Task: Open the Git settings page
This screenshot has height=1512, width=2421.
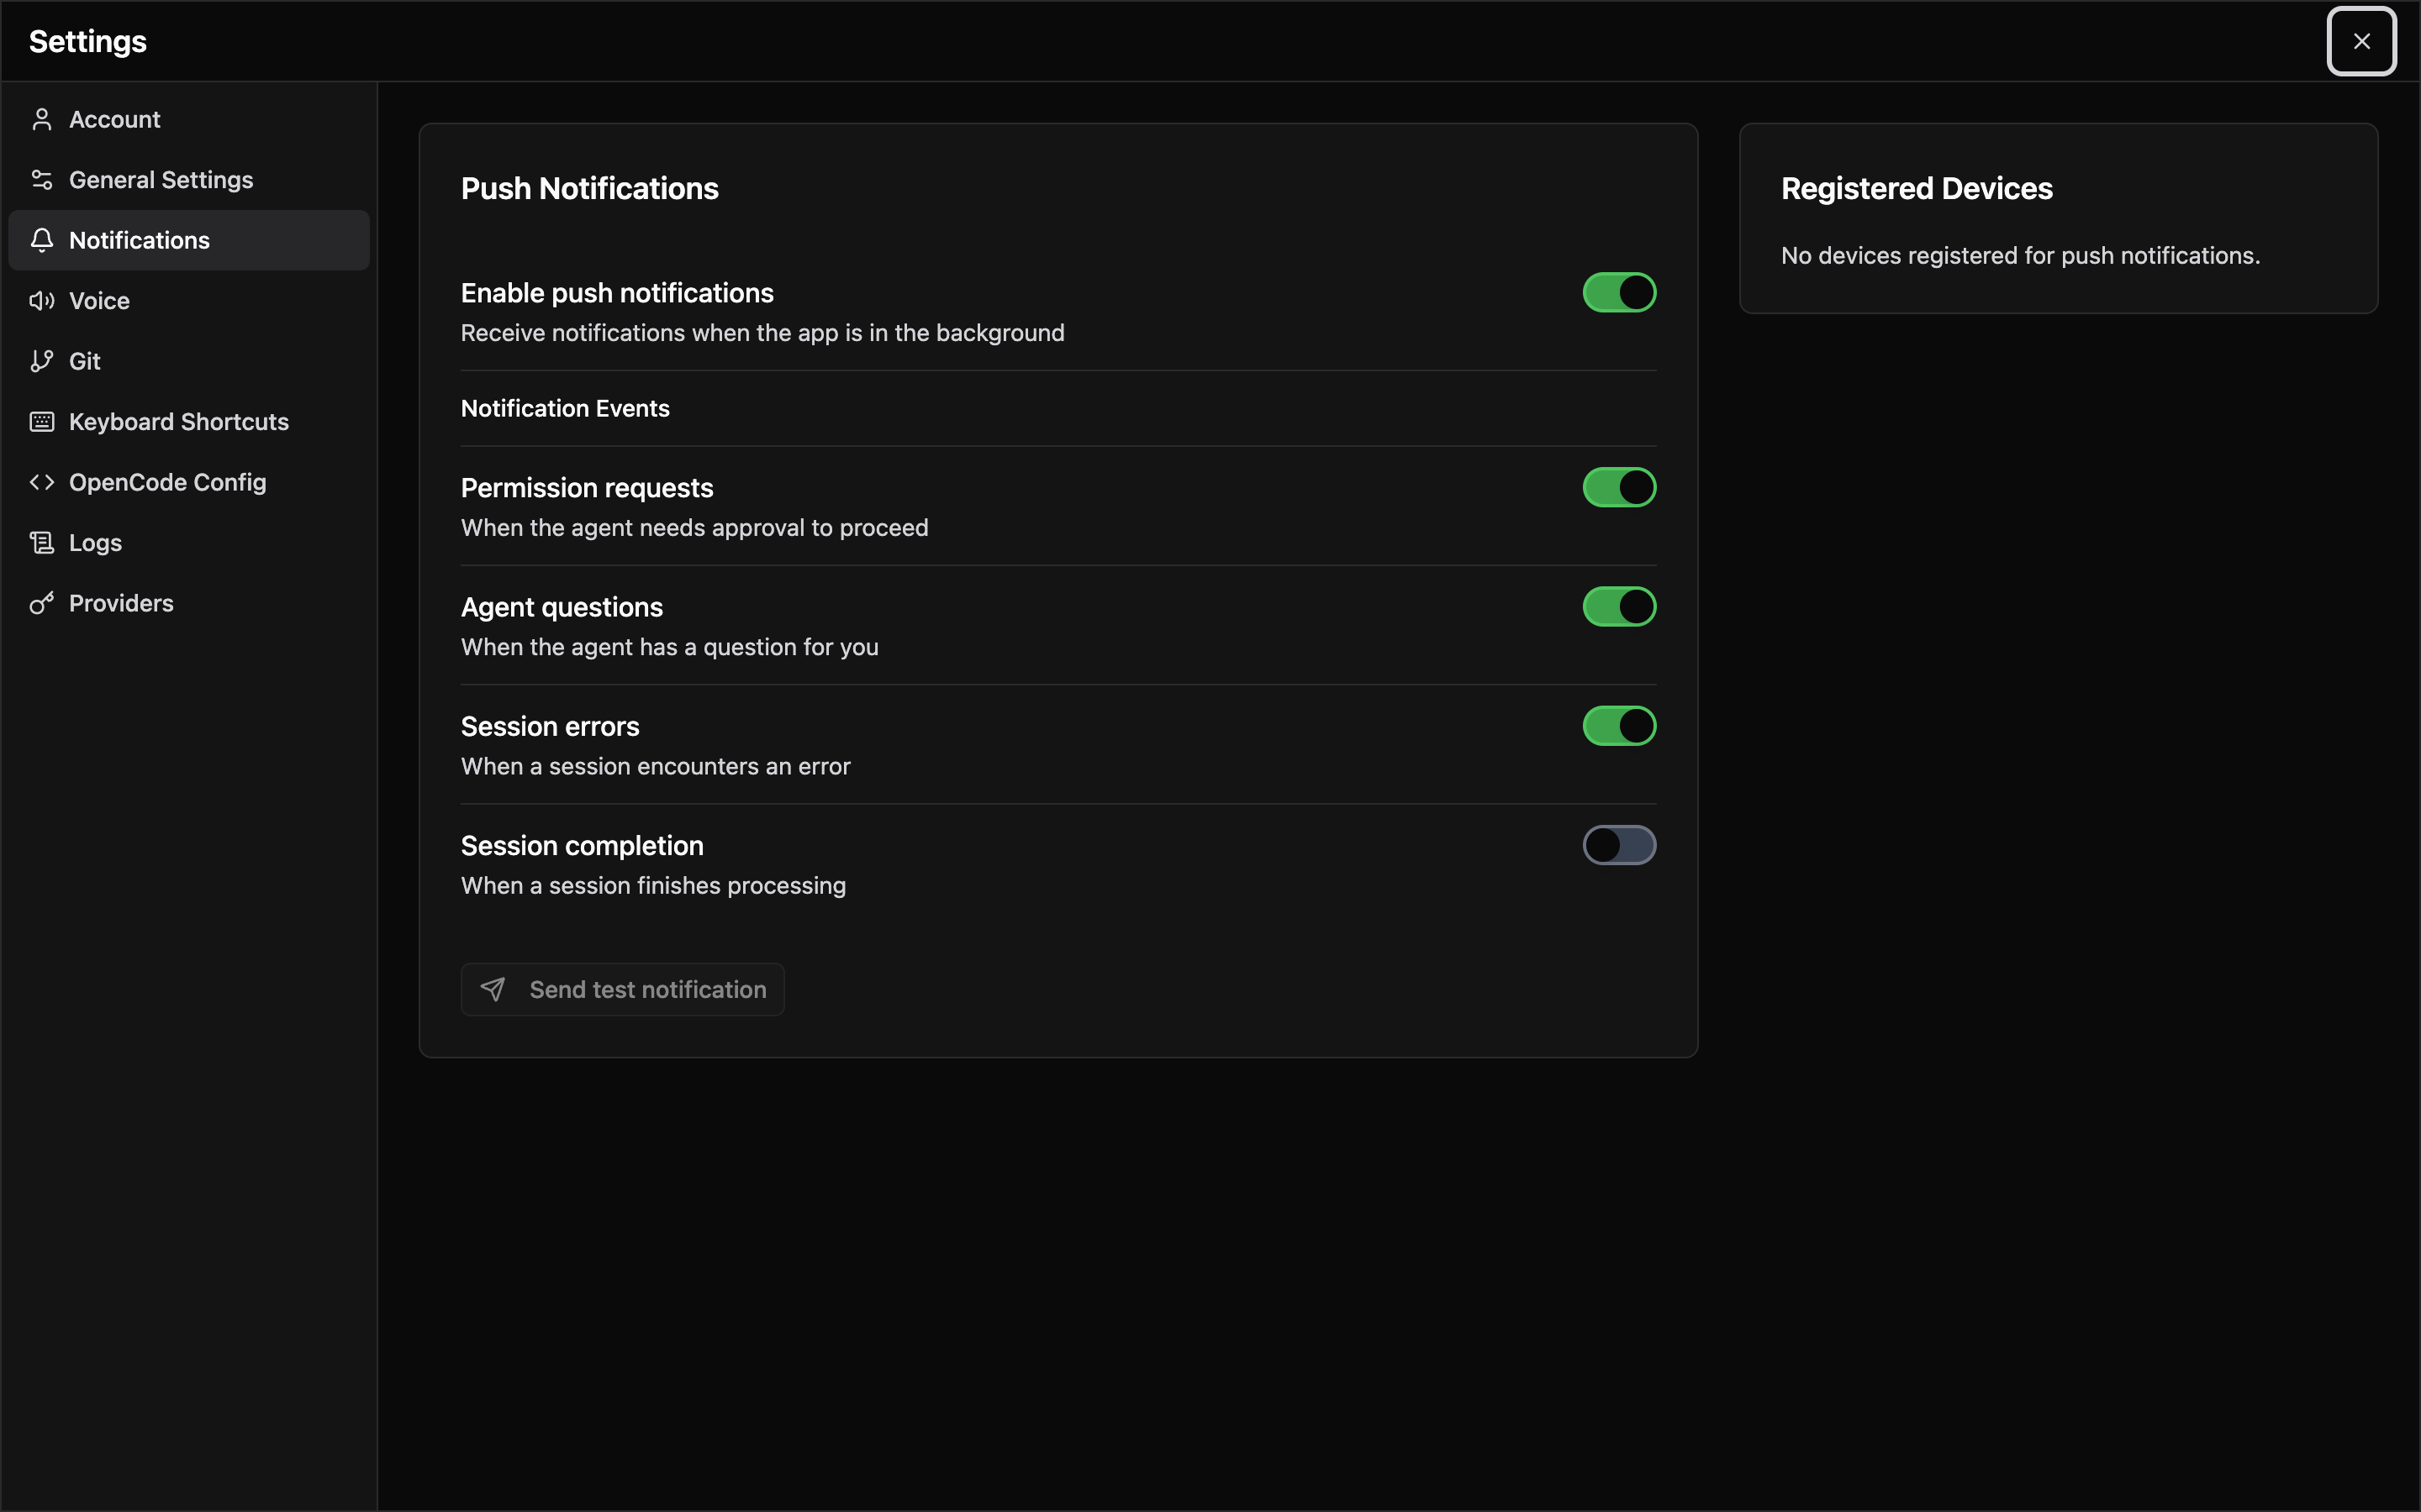Action: tap(189, 361)
